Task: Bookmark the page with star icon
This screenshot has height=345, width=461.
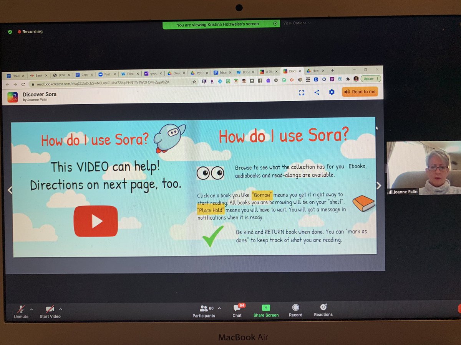Action: click(x=194, y=82)
